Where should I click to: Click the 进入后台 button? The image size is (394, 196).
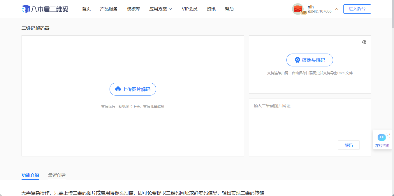(357, 9)
